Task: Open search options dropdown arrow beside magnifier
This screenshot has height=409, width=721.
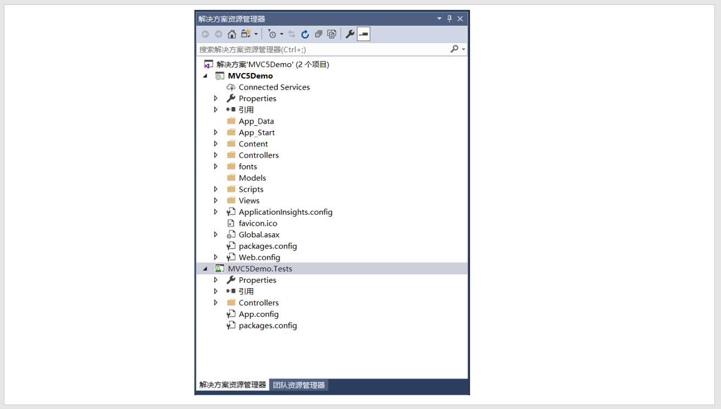Action: (463, 49)
